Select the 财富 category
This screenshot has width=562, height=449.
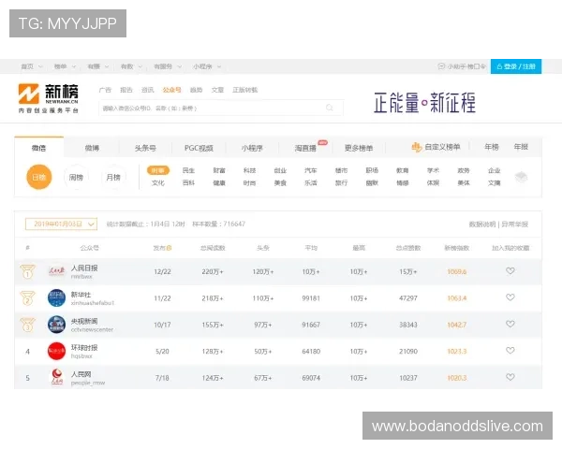(x=219, y=170)
